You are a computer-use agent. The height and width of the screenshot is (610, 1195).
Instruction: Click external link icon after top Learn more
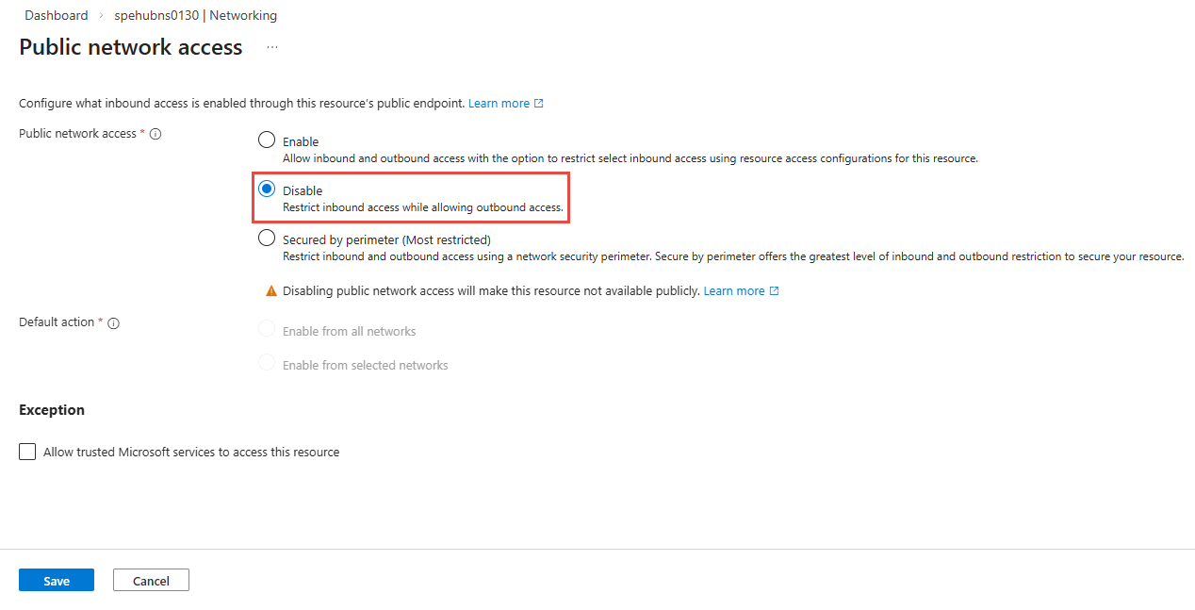[x=539, y=104]
